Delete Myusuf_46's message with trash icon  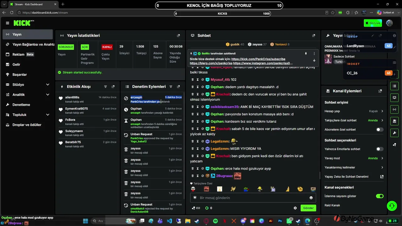(x=193, y=79)
